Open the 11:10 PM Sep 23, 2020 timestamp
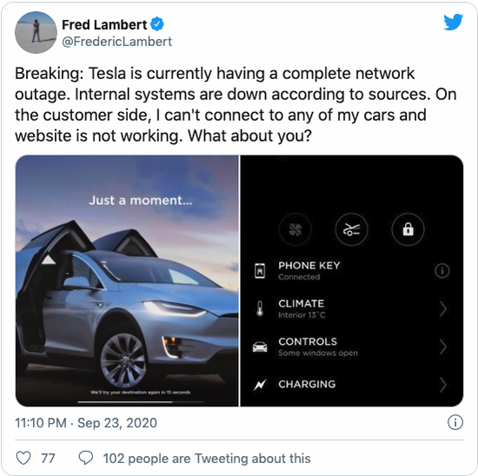This screenshot has height=476, width=478. [x=86, y=423]
